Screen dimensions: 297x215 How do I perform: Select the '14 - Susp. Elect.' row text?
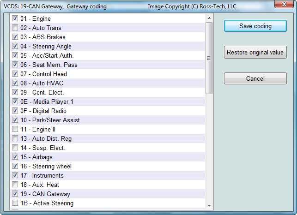pos(43,148)
